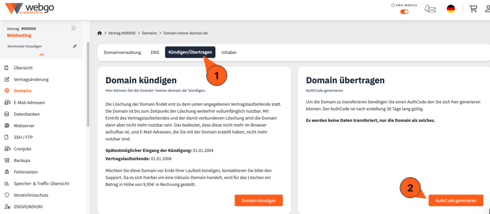Click the Übersicht sidebar icon
Screen dimensions: 490x214
click(7, 68)
